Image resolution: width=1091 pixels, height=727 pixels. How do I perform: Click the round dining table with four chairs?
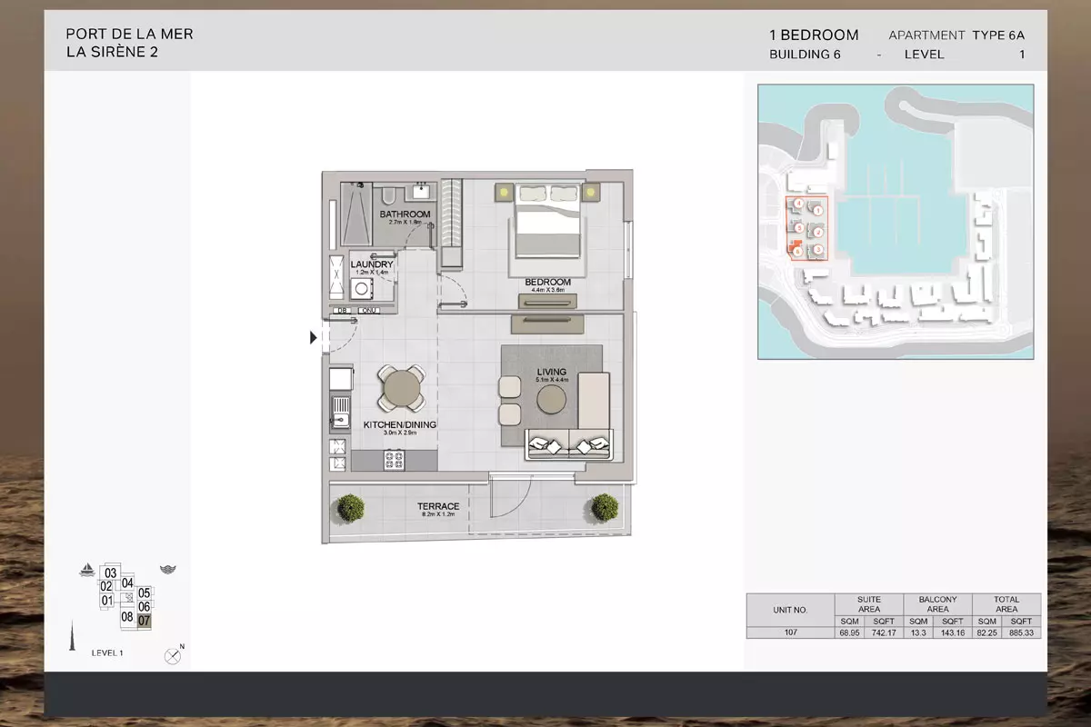[x=401, y=389]
